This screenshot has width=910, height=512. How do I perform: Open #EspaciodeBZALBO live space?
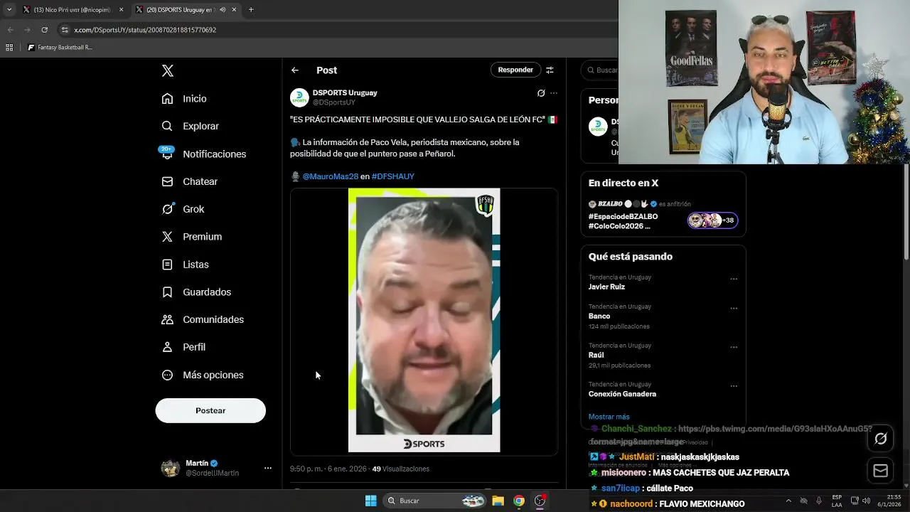(623, 221)
